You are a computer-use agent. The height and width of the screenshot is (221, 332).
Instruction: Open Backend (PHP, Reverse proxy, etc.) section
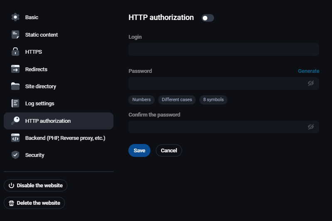coord(65,138)
